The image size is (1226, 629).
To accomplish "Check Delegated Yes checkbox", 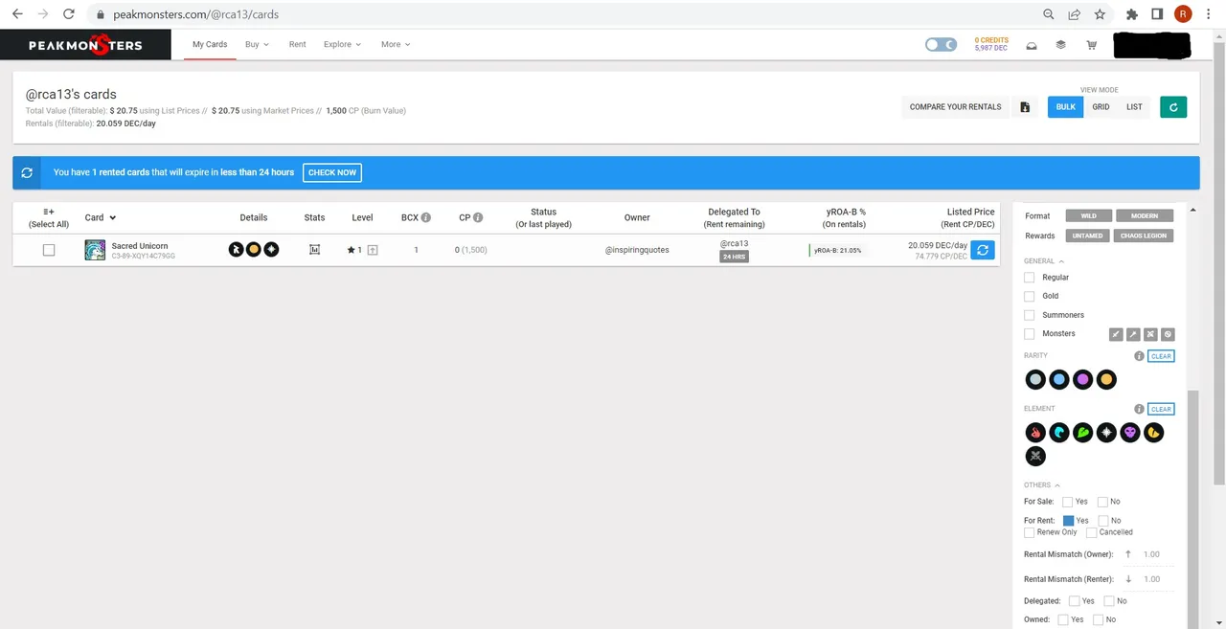I will (1075, 601).
